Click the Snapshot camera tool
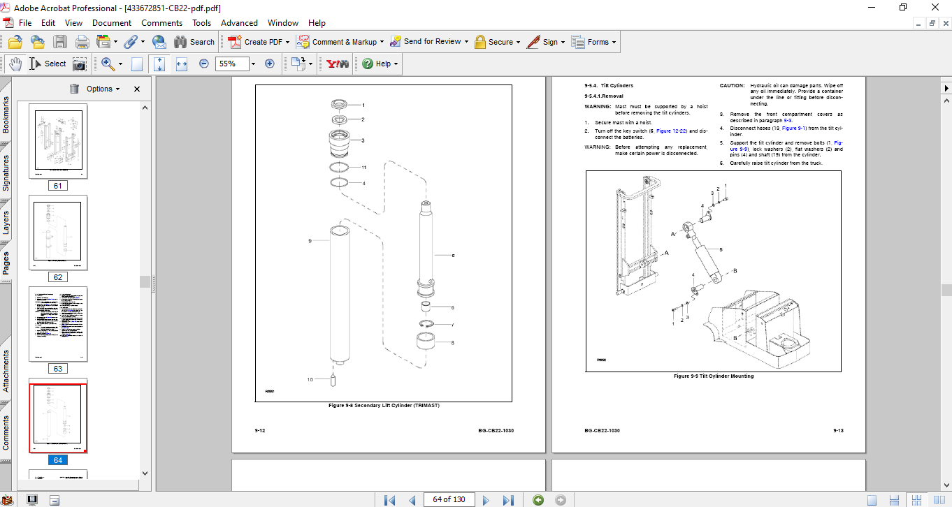The image size is (952, 507). point(80,64)
